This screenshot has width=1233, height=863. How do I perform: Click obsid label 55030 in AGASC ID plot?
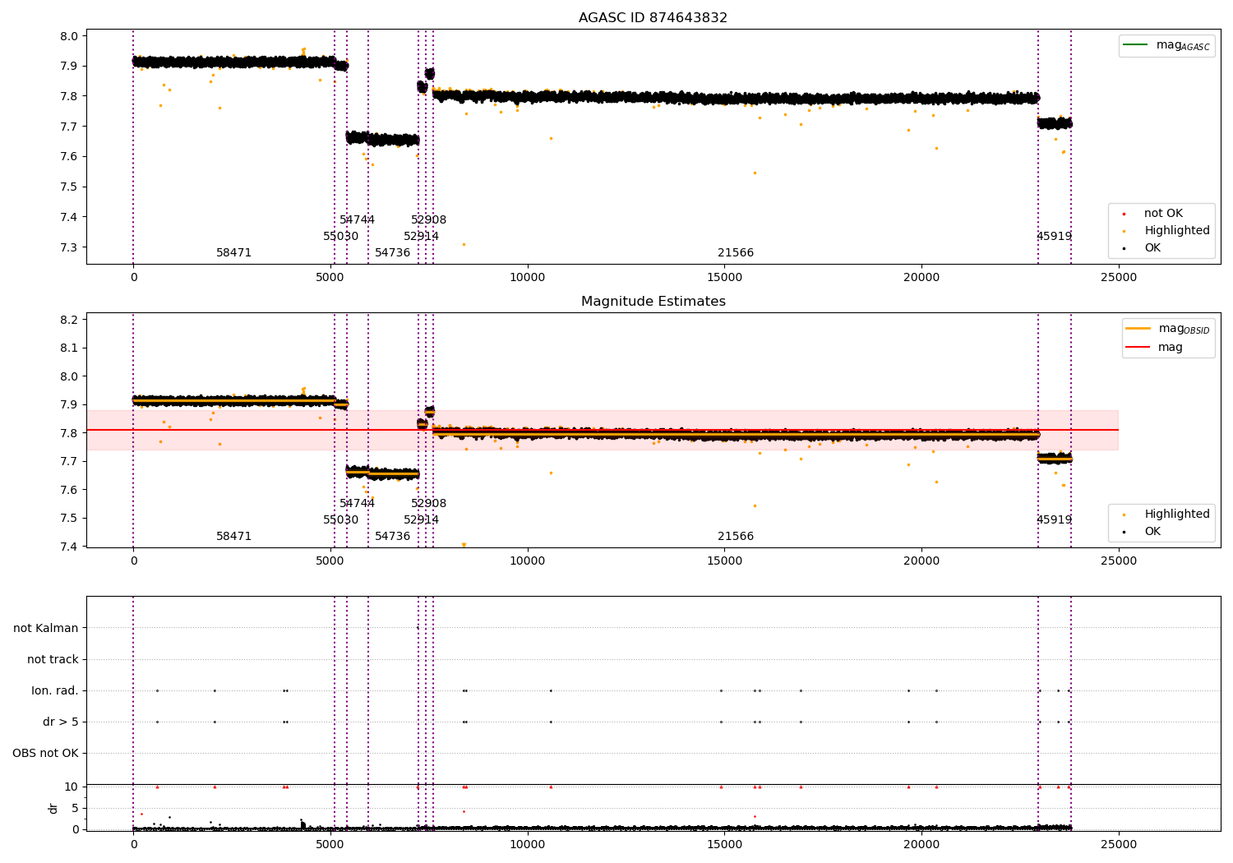[340, 236]
